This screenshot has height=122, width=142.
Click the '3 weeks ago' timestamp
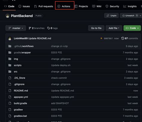tap(131, 78)
